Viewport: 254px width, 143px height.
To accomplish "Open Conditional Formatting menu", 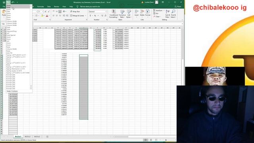I will coord(114,14).
